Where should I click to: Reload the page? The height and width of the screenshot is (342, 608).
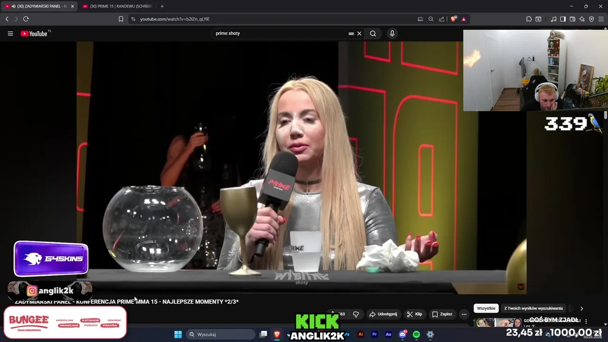pos(26,19)
